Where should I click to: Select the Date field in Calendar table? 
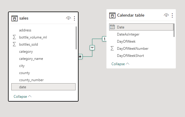tap(141, 27)
